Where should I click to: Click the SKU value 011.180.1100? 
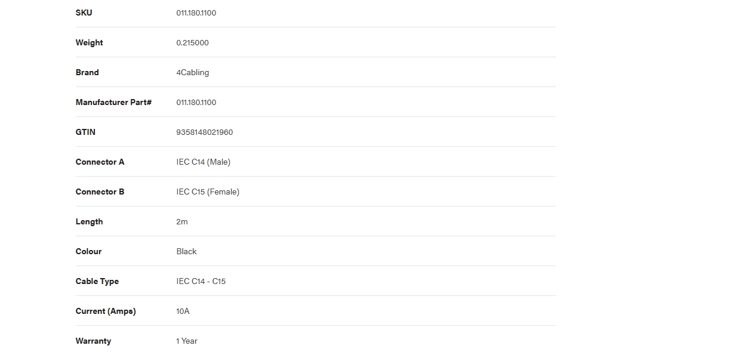coord(196,13)
